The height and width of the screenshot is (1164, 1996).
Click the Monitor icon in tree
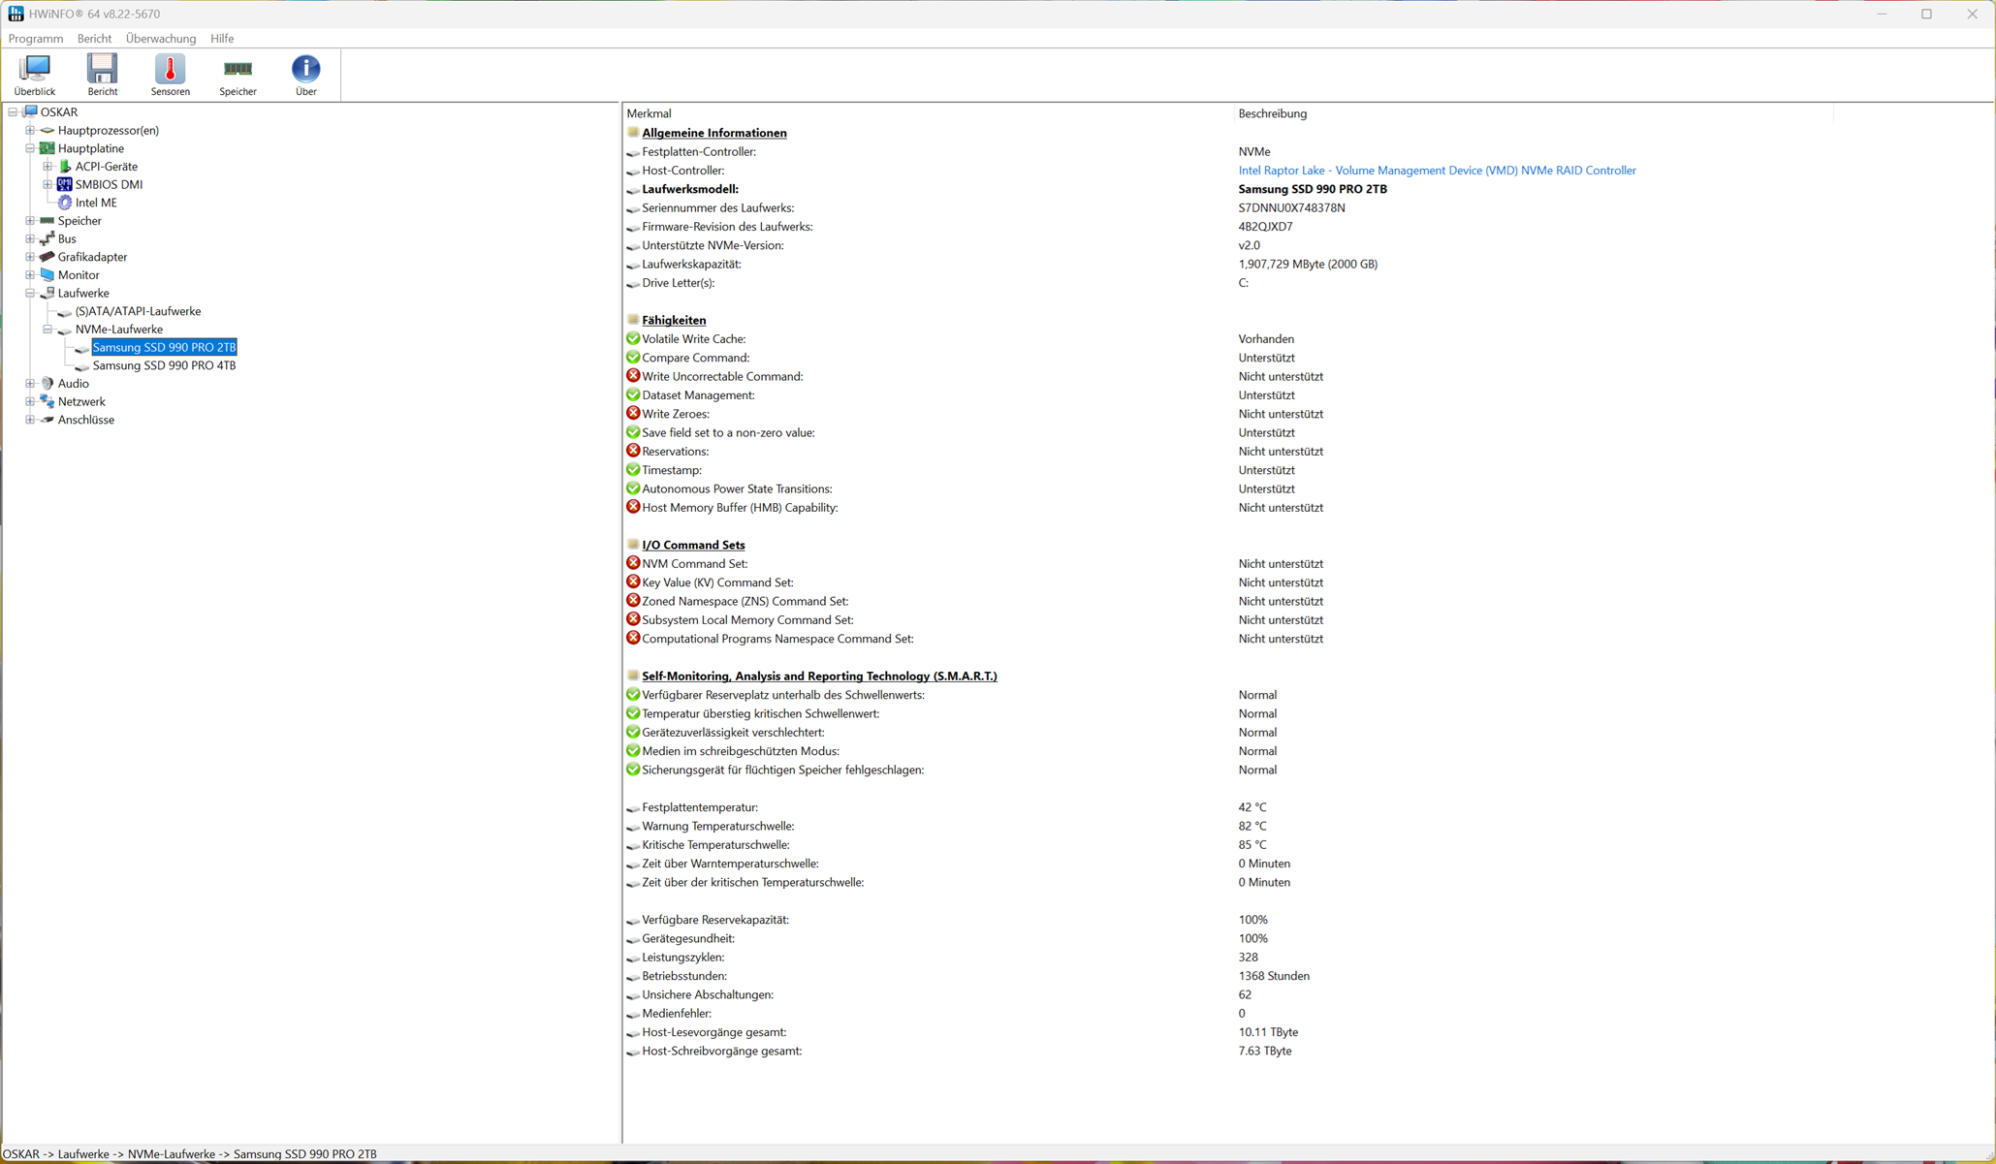click(x=48, y=274)
